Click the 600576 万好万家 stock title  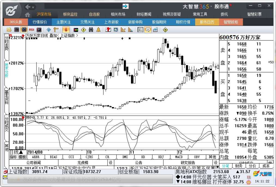click(x=240, y=37)
